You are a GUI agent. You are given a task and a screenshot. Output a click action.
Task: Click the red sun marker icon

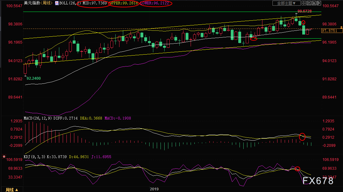pos(4,157)
